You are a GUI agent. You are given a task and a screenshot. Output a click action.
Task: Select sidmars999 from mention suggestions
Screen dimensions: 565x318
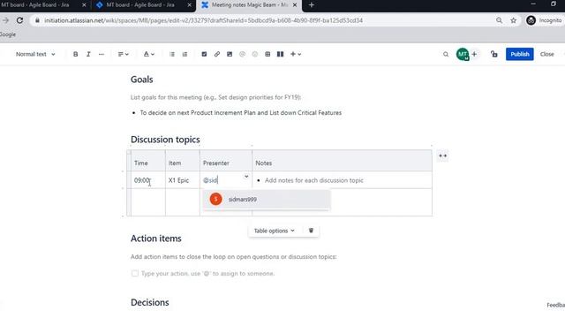267,200
